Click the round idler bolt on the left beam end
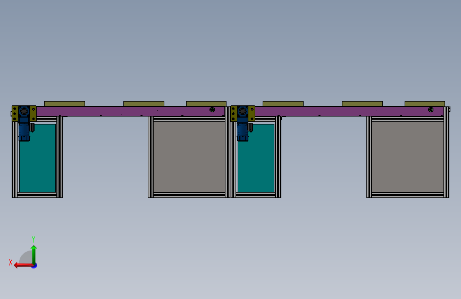Viewport: 461px width, 299px height. coord(212,110)
